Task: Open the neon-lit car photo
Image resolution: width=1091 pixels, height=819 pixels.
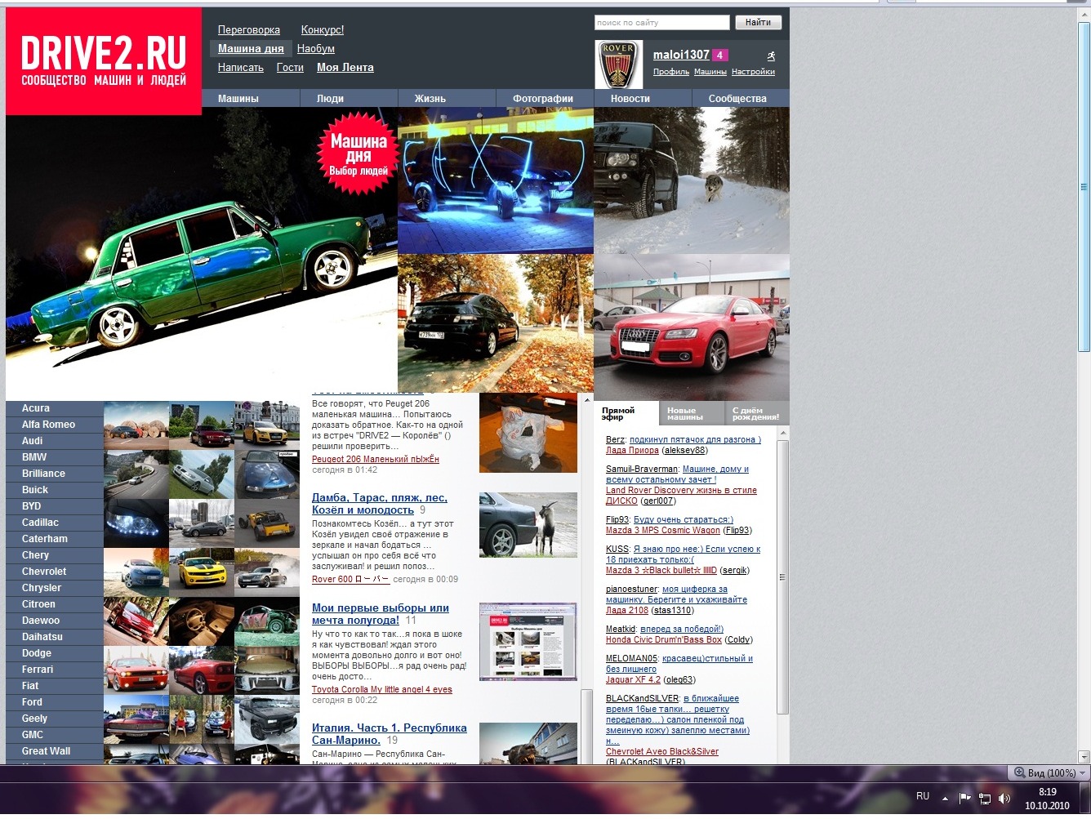Action: 496,180
